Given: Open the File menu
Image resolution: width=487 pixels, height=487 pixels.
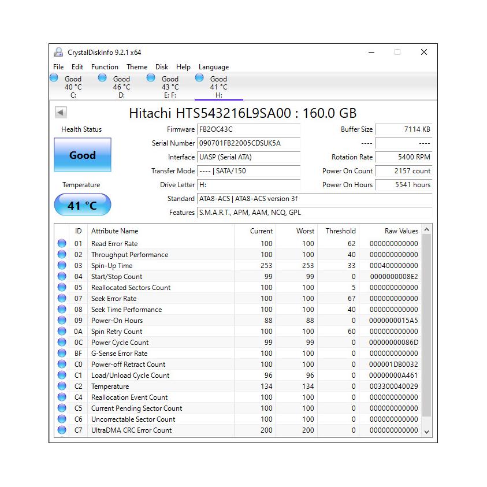Looking at the screenshot, I should tap(58, 67).
